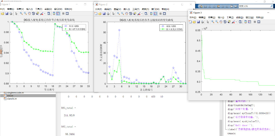The width and height of the screenshot is (275, 136).
Task: Open brush color dropdown arrow in Figure 3
Action: pyautogui.click(x=236, y=22)
